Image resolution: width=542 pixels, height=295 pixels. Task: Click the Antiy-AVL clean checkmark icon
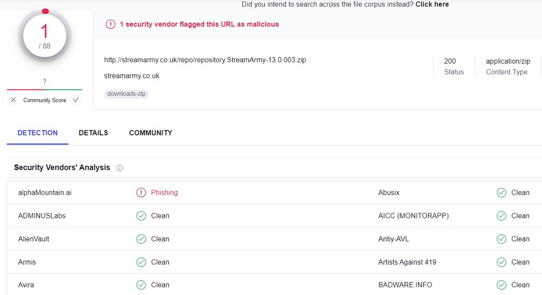501,239
